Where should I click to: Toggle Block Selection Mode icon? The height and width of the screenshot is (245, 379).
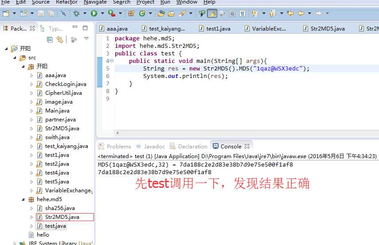[232, 13]
